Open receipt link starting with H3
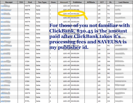Viewport: 133px width, 103px height. coord(6,58)
